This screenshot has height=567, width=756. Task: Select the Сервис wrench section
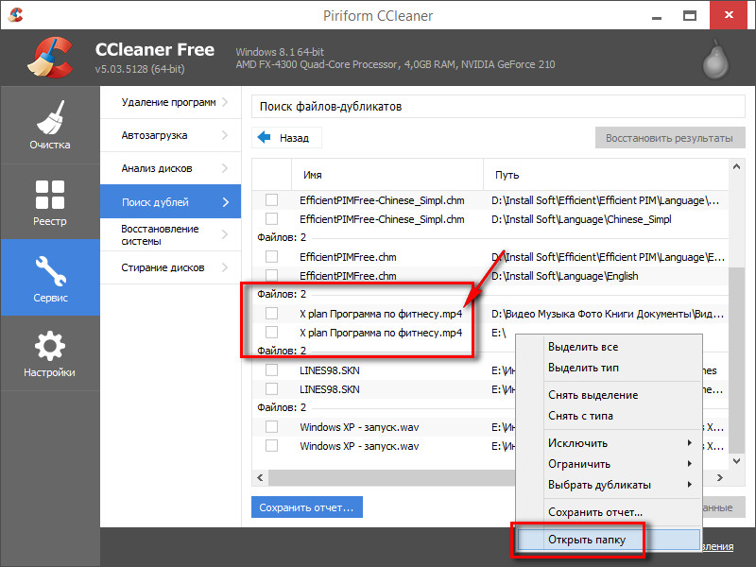(50, 278)
